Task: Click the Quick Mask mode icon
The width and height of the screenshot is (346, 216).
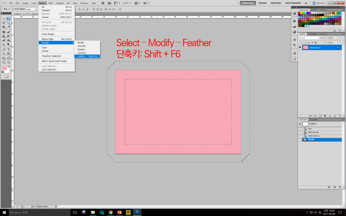Action: (x=6, y=76)
